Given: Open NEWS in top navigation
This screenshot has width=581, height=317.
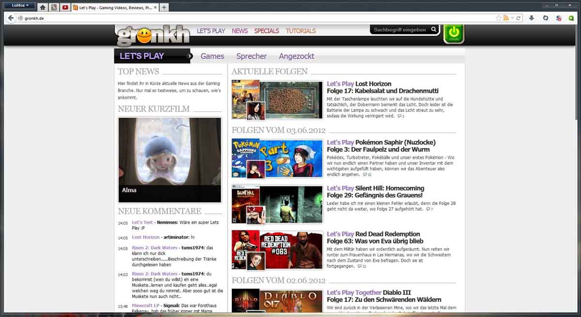Looking at the screenshot, I should coord(240,30).
